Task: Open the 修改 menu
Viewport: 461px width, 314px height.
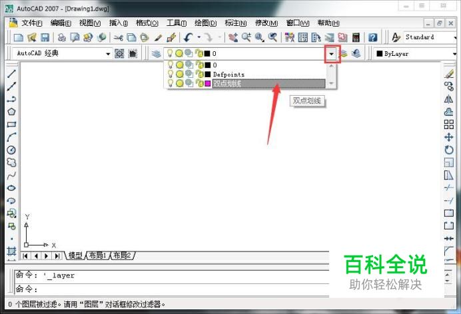Action: pyautogui.click(x=266, y=23)
